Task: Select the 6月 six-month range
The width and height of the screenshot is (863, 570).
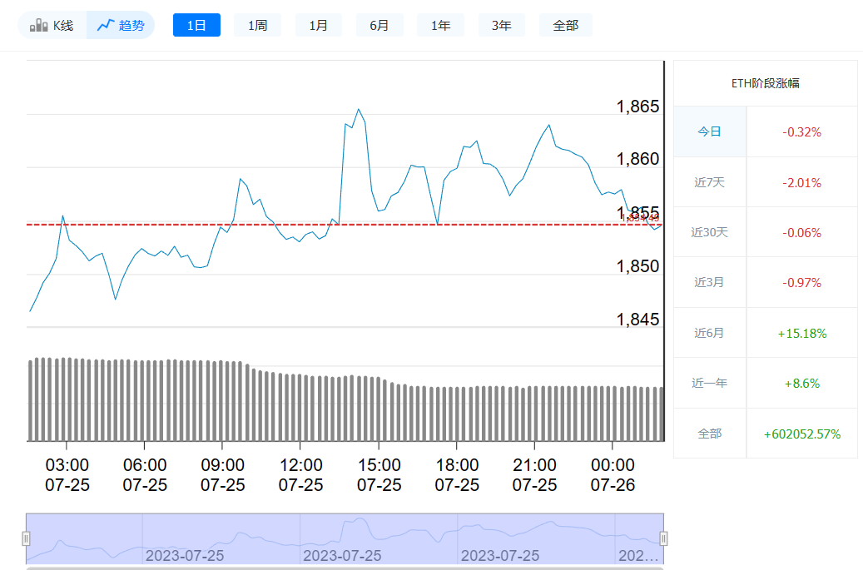Action: pyautogui.click(x=379, y=24)
